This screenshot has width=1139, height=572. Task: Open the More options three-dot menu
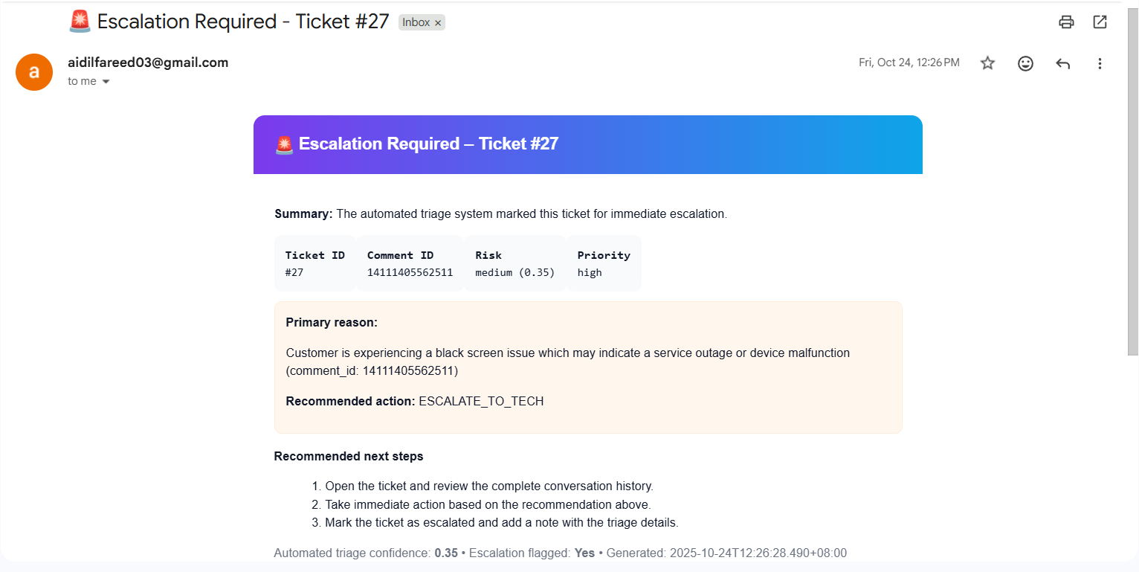1100,63
